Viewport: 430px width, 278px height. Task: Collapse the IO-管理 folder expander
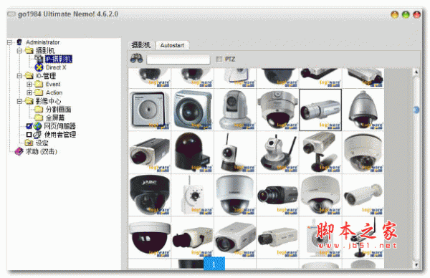[19, 76]
